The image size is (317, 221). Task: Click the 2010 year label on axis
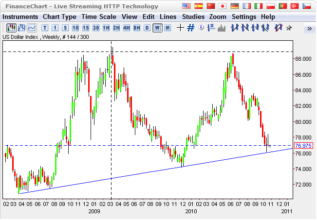pyautogui.click(x=191, y=211)
